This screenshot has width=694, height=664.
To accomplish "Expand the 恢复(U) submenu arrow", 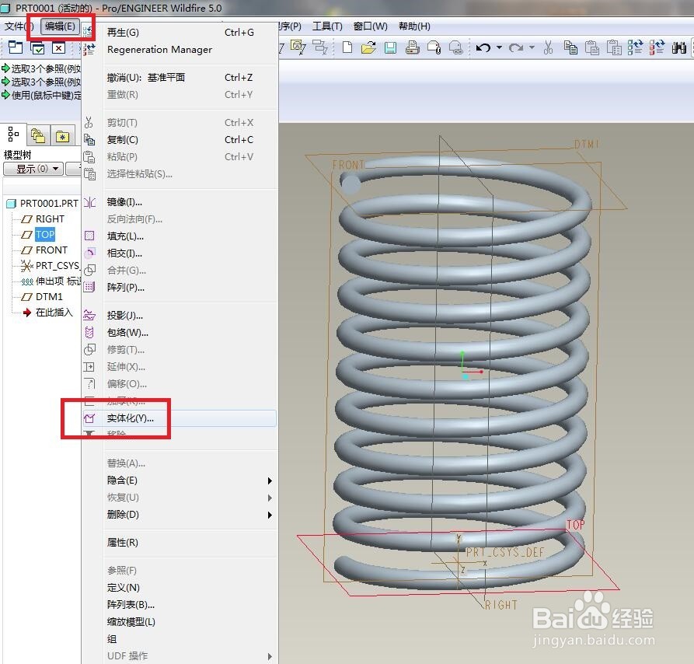I will 270,498.
